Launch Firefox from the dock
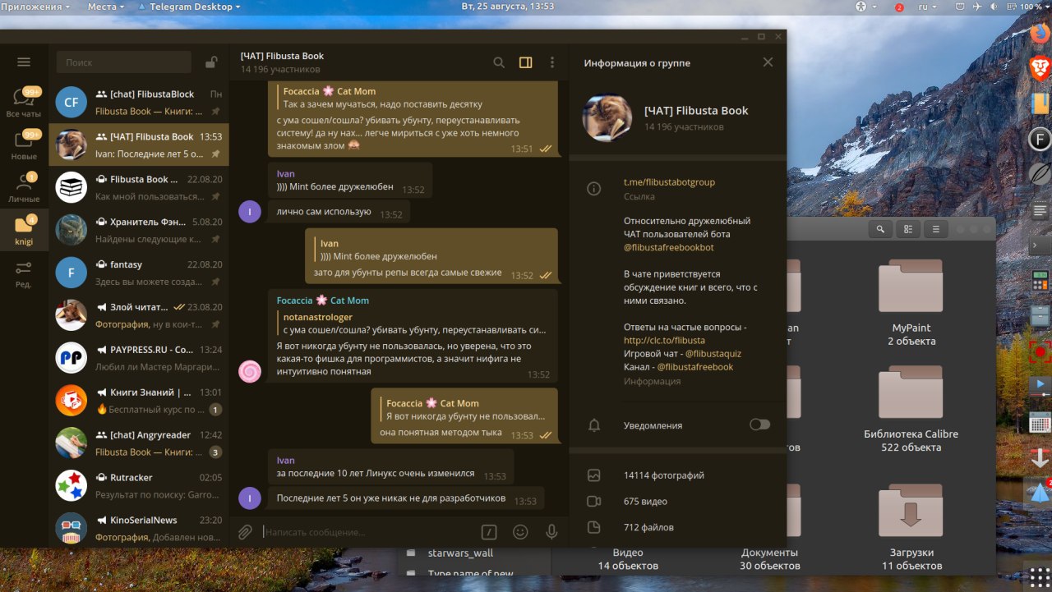 [x=1040, y=33]
